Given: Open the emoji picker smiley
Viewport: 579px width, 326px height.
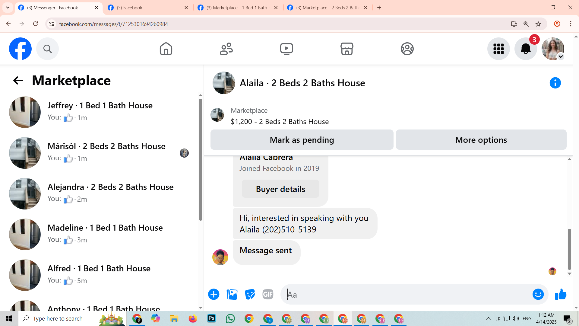Looking at the screenshot, I should pos(538,294).
